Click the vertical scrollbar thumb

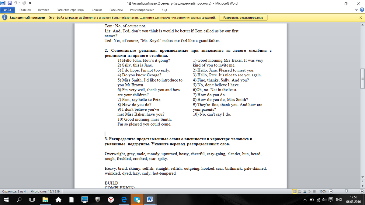point(362,78)
